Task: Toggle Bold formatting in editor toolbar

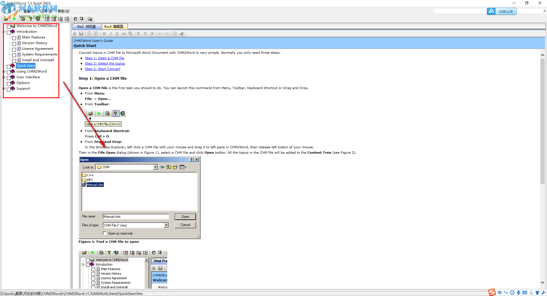Action: (x=104, y=34)
